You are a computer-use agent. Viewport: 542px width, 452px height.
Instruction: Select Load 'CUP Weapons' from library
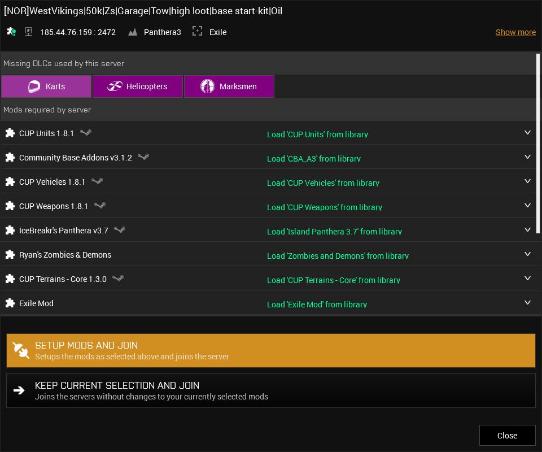coord(324,207)
